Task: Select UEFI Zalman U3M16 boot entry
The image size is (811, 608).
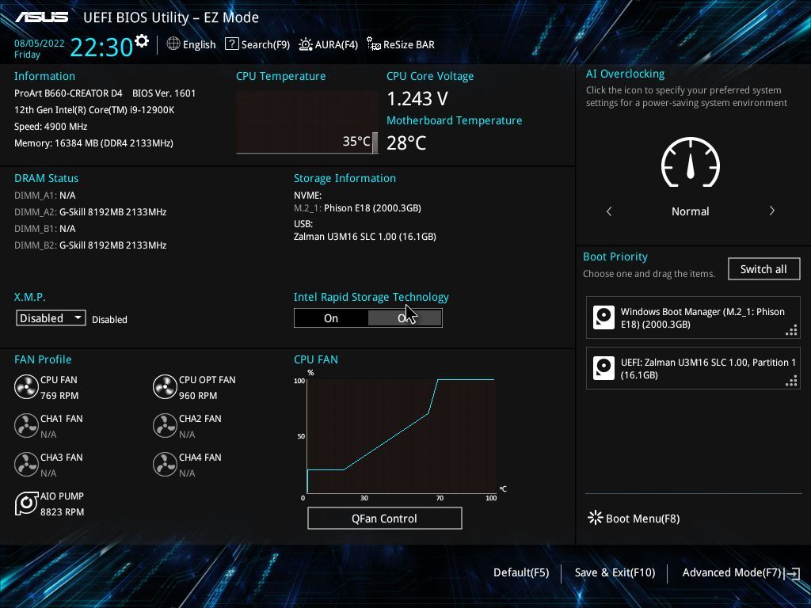Action: pyautogui.click(x=693, y=368)
